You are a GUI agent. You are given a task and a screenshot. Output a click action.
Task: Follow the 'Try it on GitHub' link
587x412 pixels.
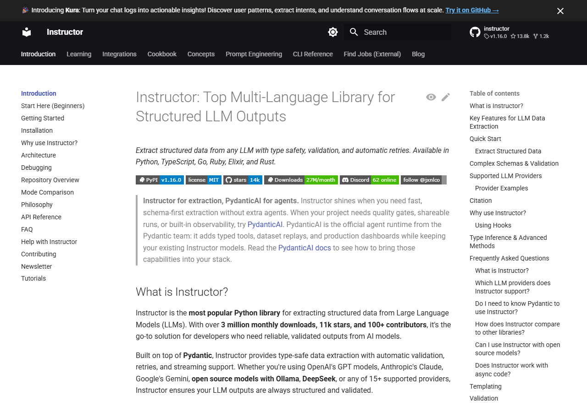pos(472,10)
